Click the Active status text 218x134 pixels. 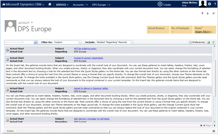(10, 131)
